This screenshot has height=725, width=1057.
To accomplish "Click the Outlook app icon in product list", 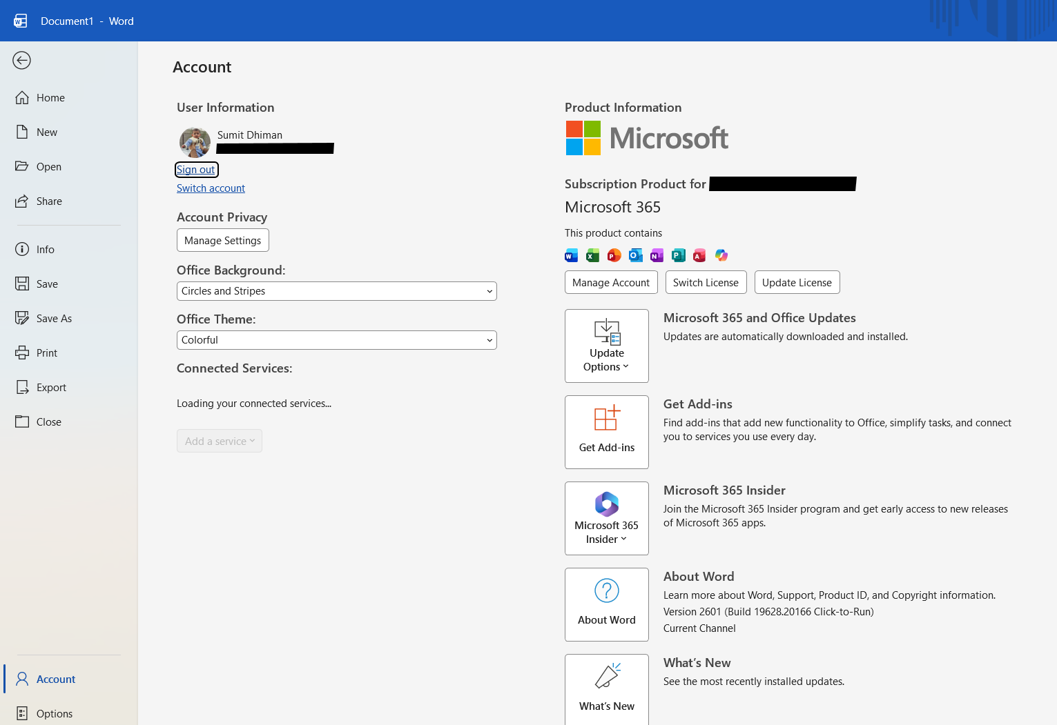I will (635, 255).
